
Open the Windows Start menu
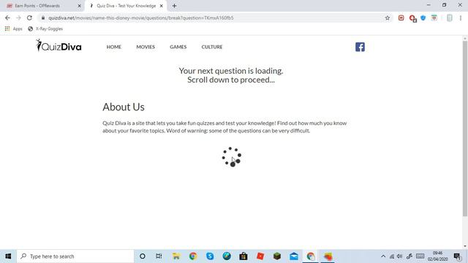8,256
